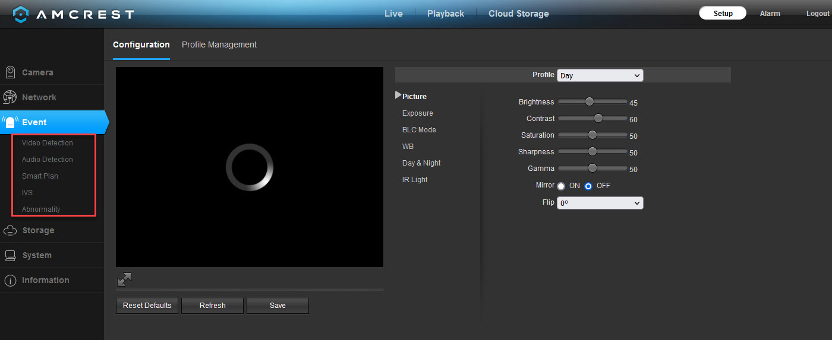Open Video Detection under Event
The width and height of the screenshot is (832, 340).
pos(48,143)
